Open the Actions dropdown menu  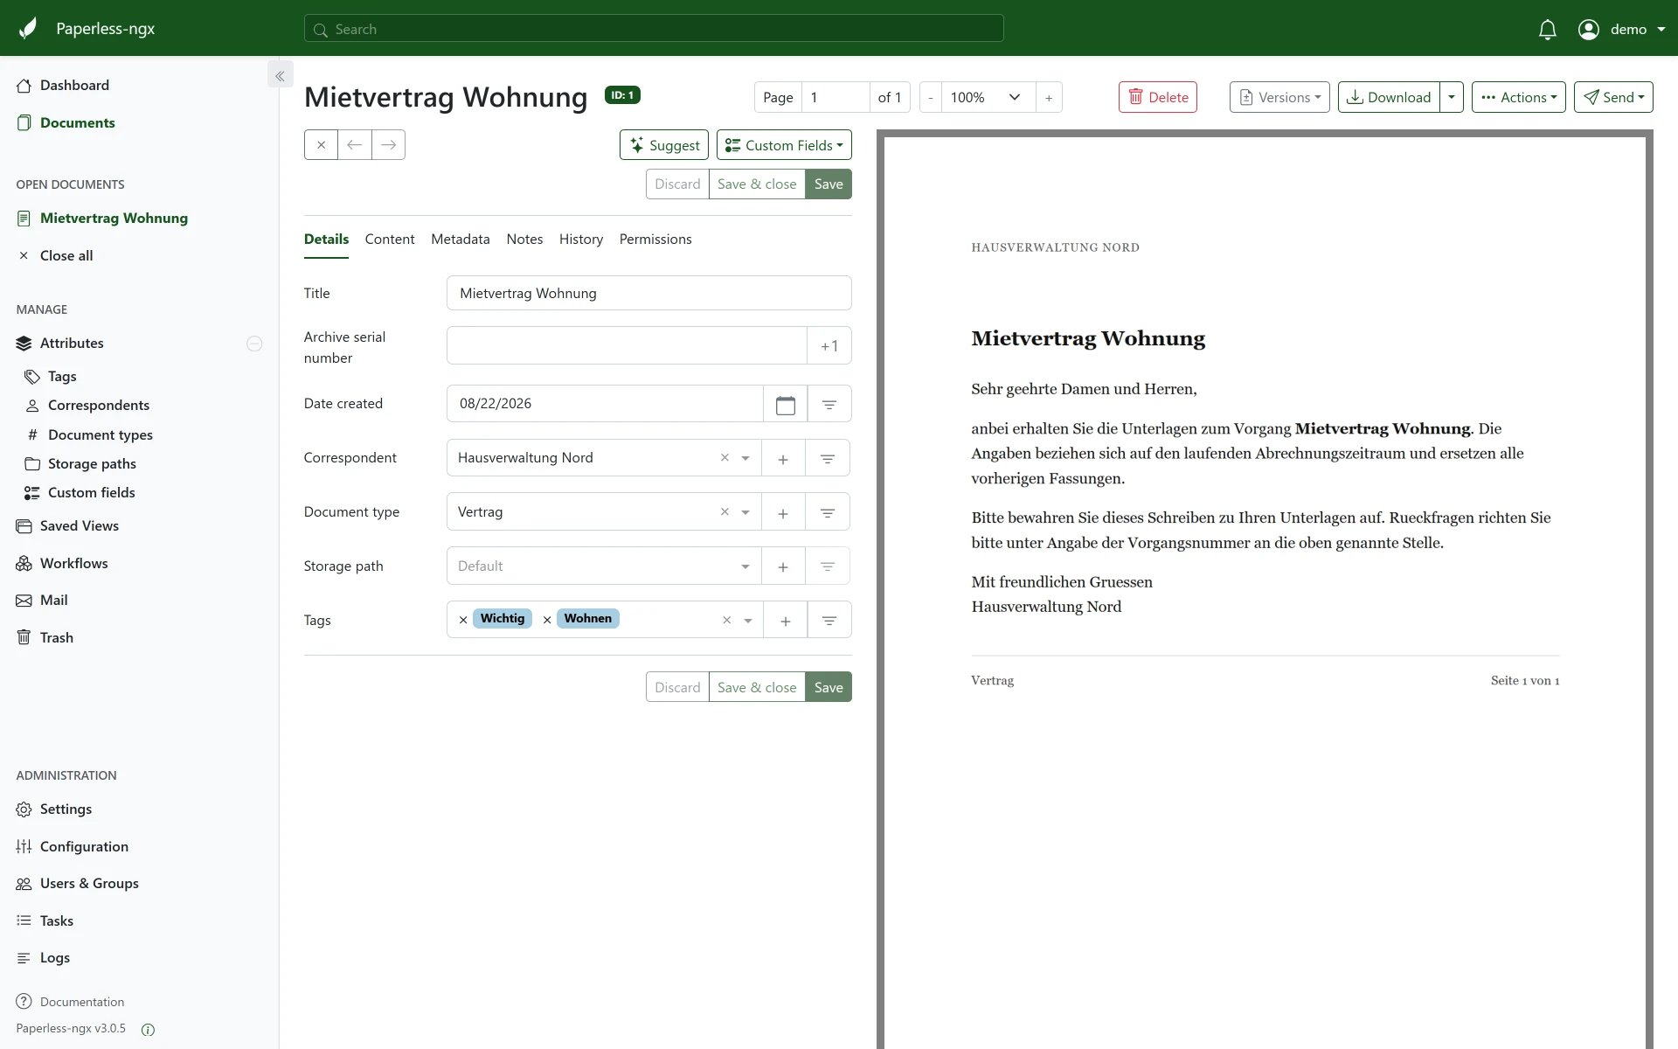click(1519, 97)
